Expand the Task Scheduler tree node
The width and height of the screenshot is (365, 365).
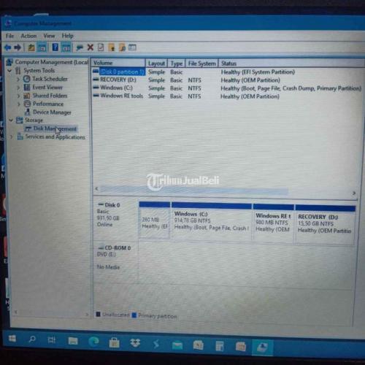tap(18, 79)
